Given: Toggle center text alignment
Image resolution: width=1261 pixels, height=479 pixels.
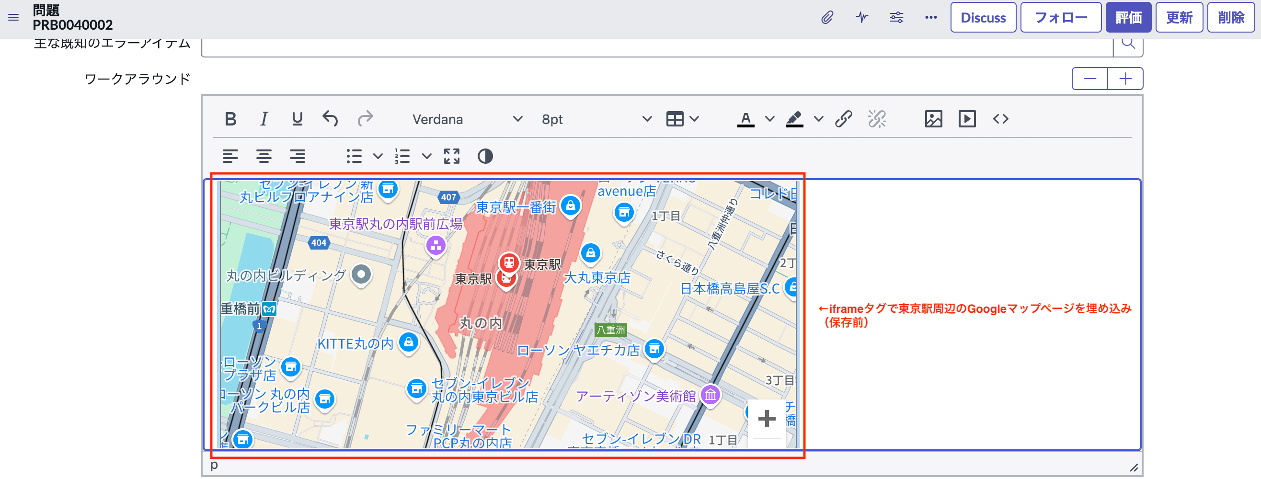Looking at the screenshot, I should click(x=265, y=157).
